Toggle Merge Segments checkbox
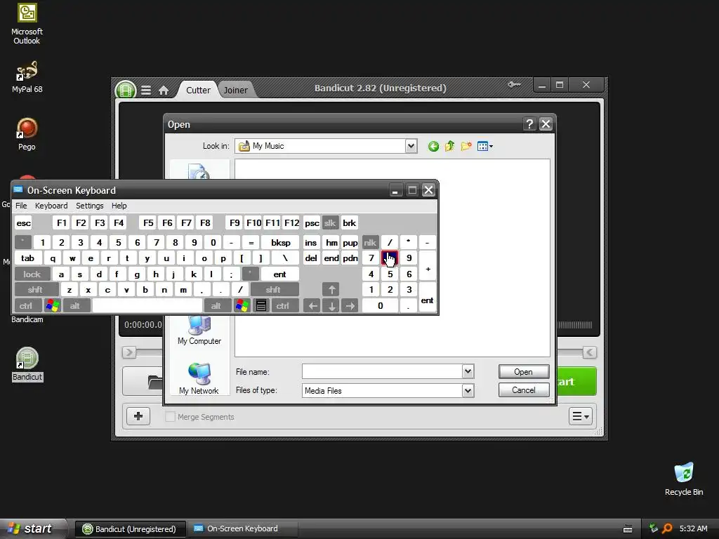 tap(170, 417)
